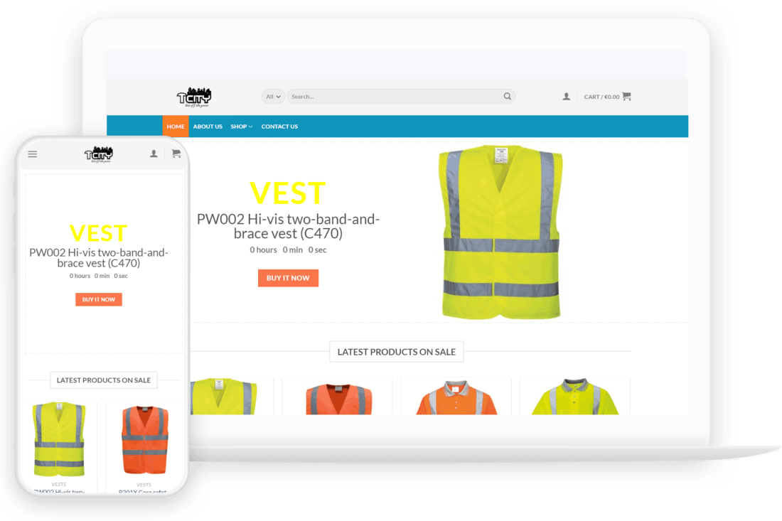Open the All categories search dropdown
The height and width of the screenshot is (521, 782).
click(x=273, y=97)
